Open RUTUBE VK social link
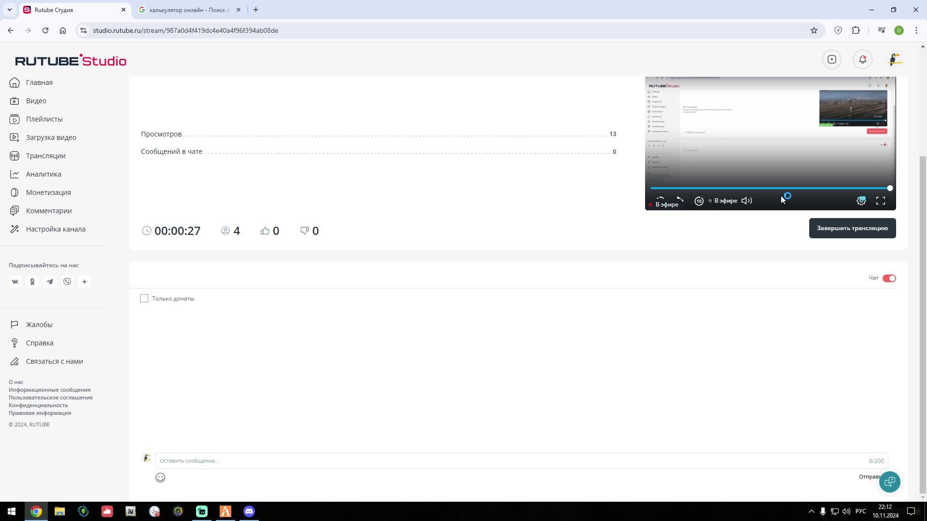The height and width of the screenshot is (521, 927). pyautogui.click(x=15, y=282)
